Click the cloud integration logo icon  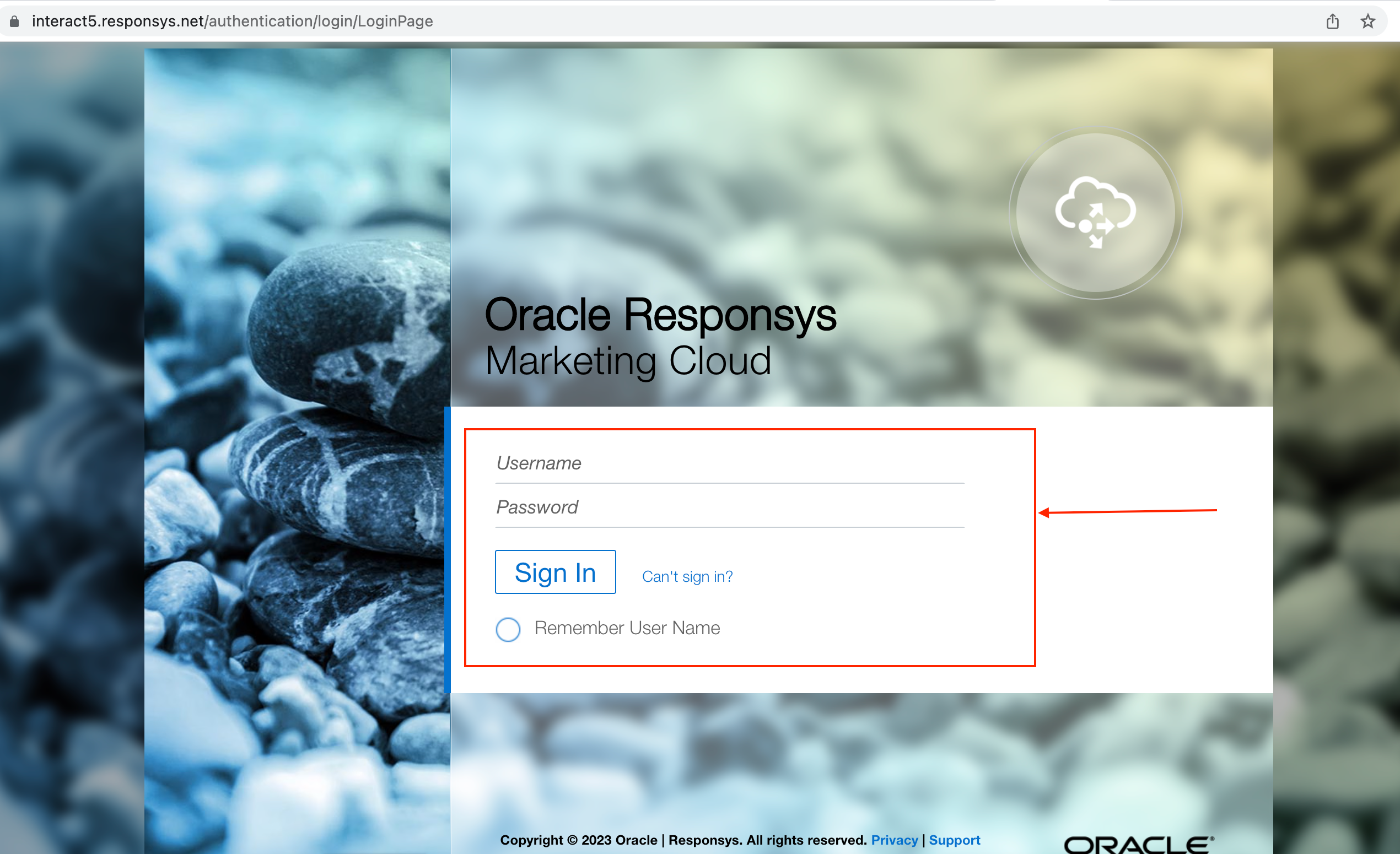click(x=1095, y=212)
